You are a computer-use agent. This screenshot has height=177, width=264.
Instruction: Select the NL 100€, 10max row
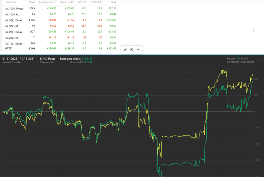point(61,8)
